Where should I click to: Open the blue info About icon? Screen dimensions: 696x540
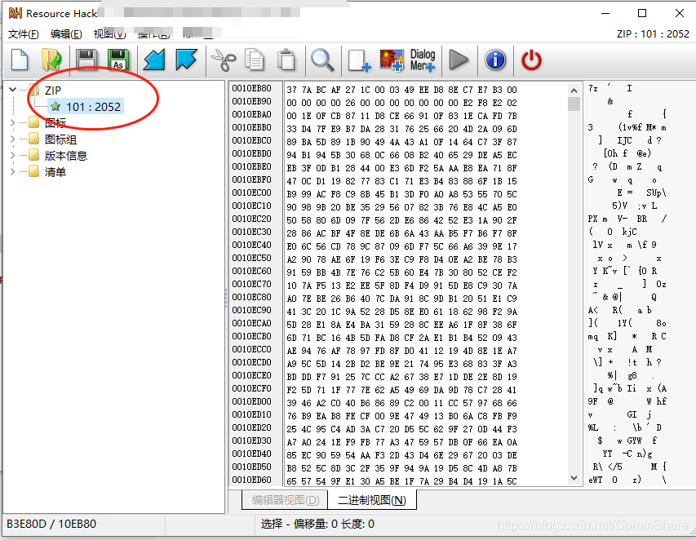tap(495, 60)
